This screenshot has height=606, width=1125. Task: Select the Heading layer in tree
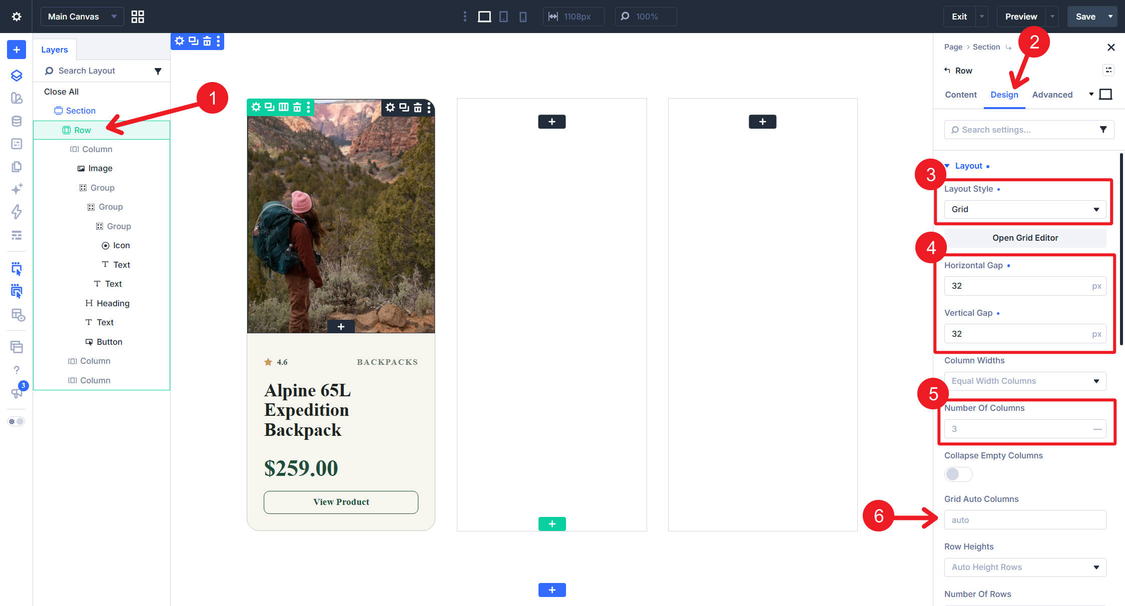[107, 303]
